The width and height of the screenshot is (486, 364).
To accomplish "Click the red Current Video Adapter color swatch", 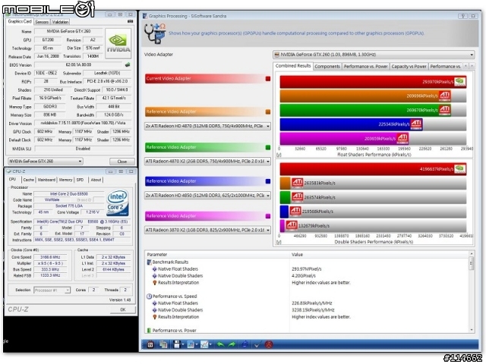I will (x=268, y=79).
